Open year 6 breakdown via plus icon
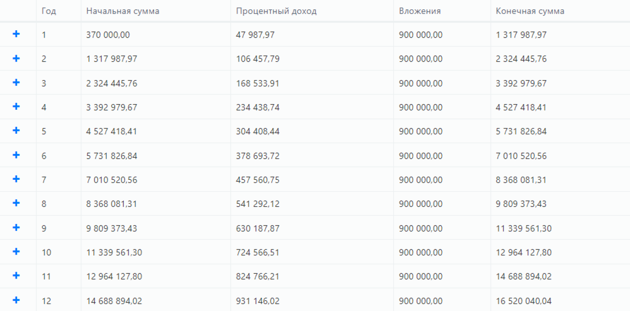 click(16, 155)
